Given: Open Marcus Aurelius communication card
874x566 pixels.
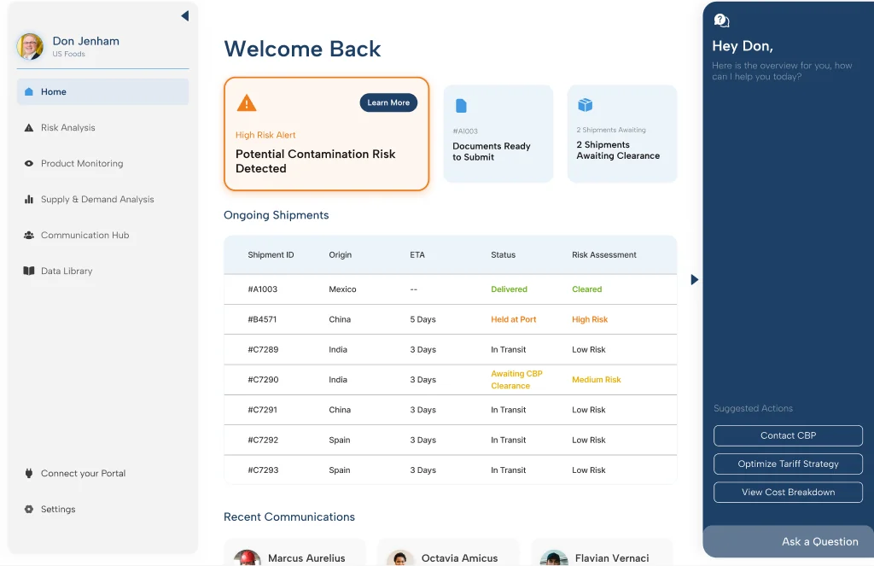Looking at the screenshot, I should click(294, 552).
